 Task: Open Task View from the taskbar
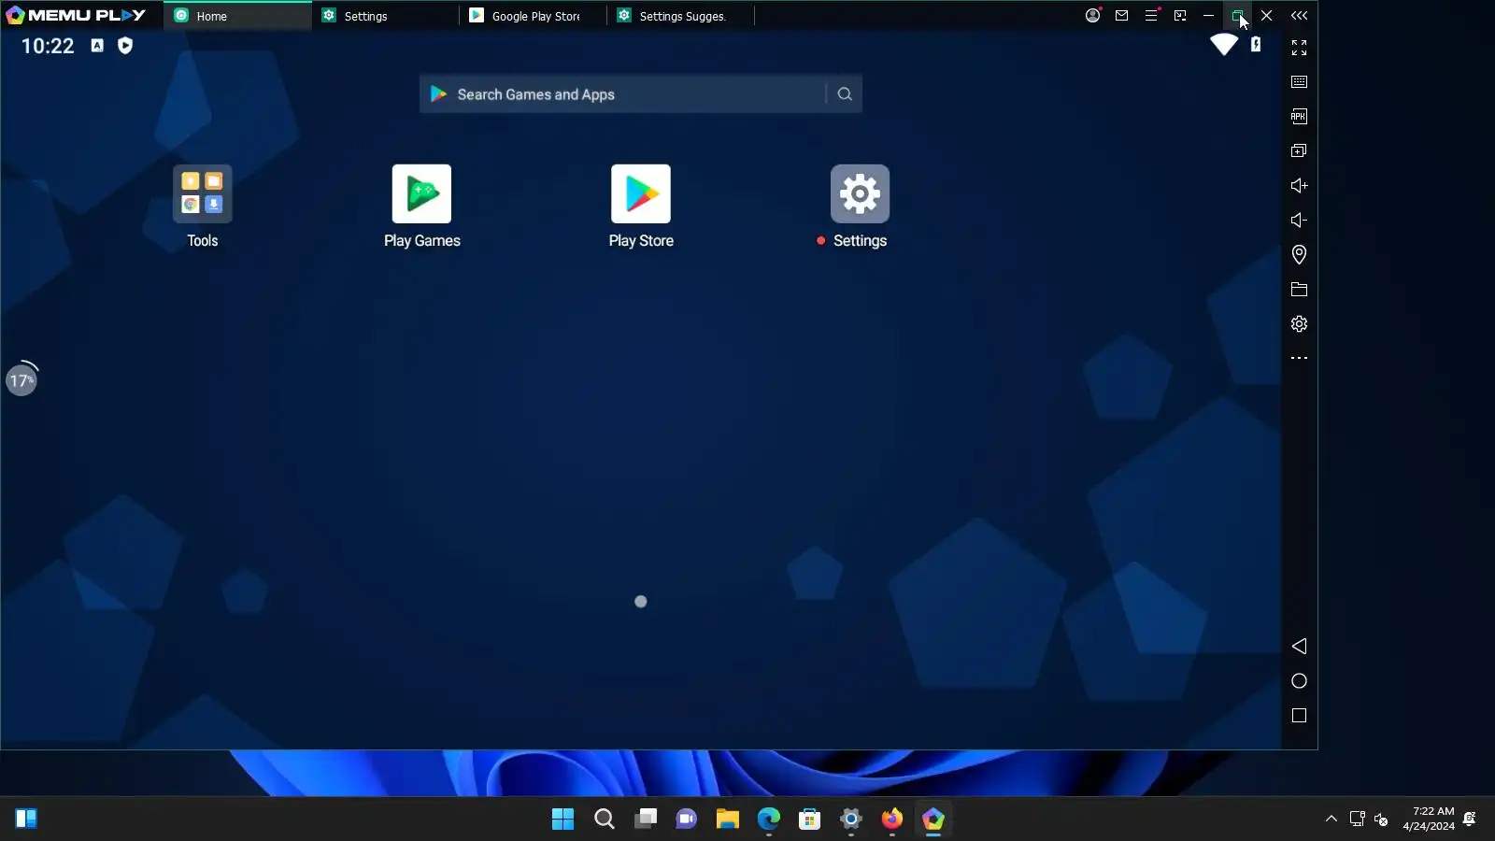pos(646,820)
